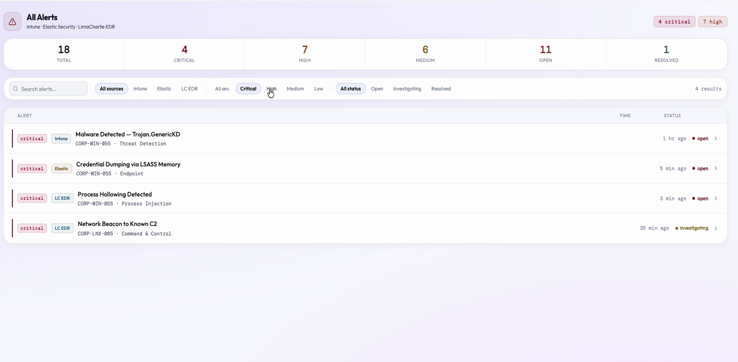Enable the Investigating status filter
The image size is (738, 362).
coord(407,89)
